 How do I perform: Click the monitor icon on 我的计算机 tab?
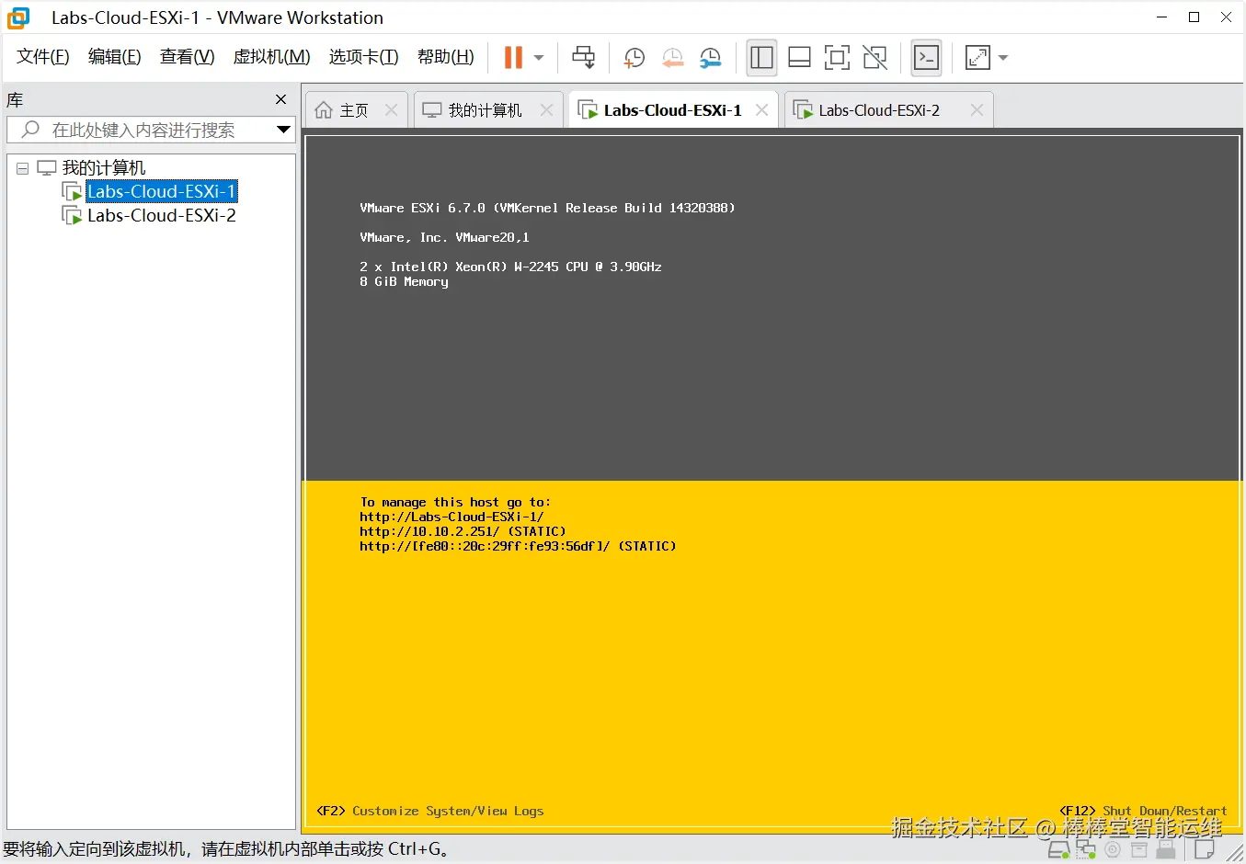432,110
